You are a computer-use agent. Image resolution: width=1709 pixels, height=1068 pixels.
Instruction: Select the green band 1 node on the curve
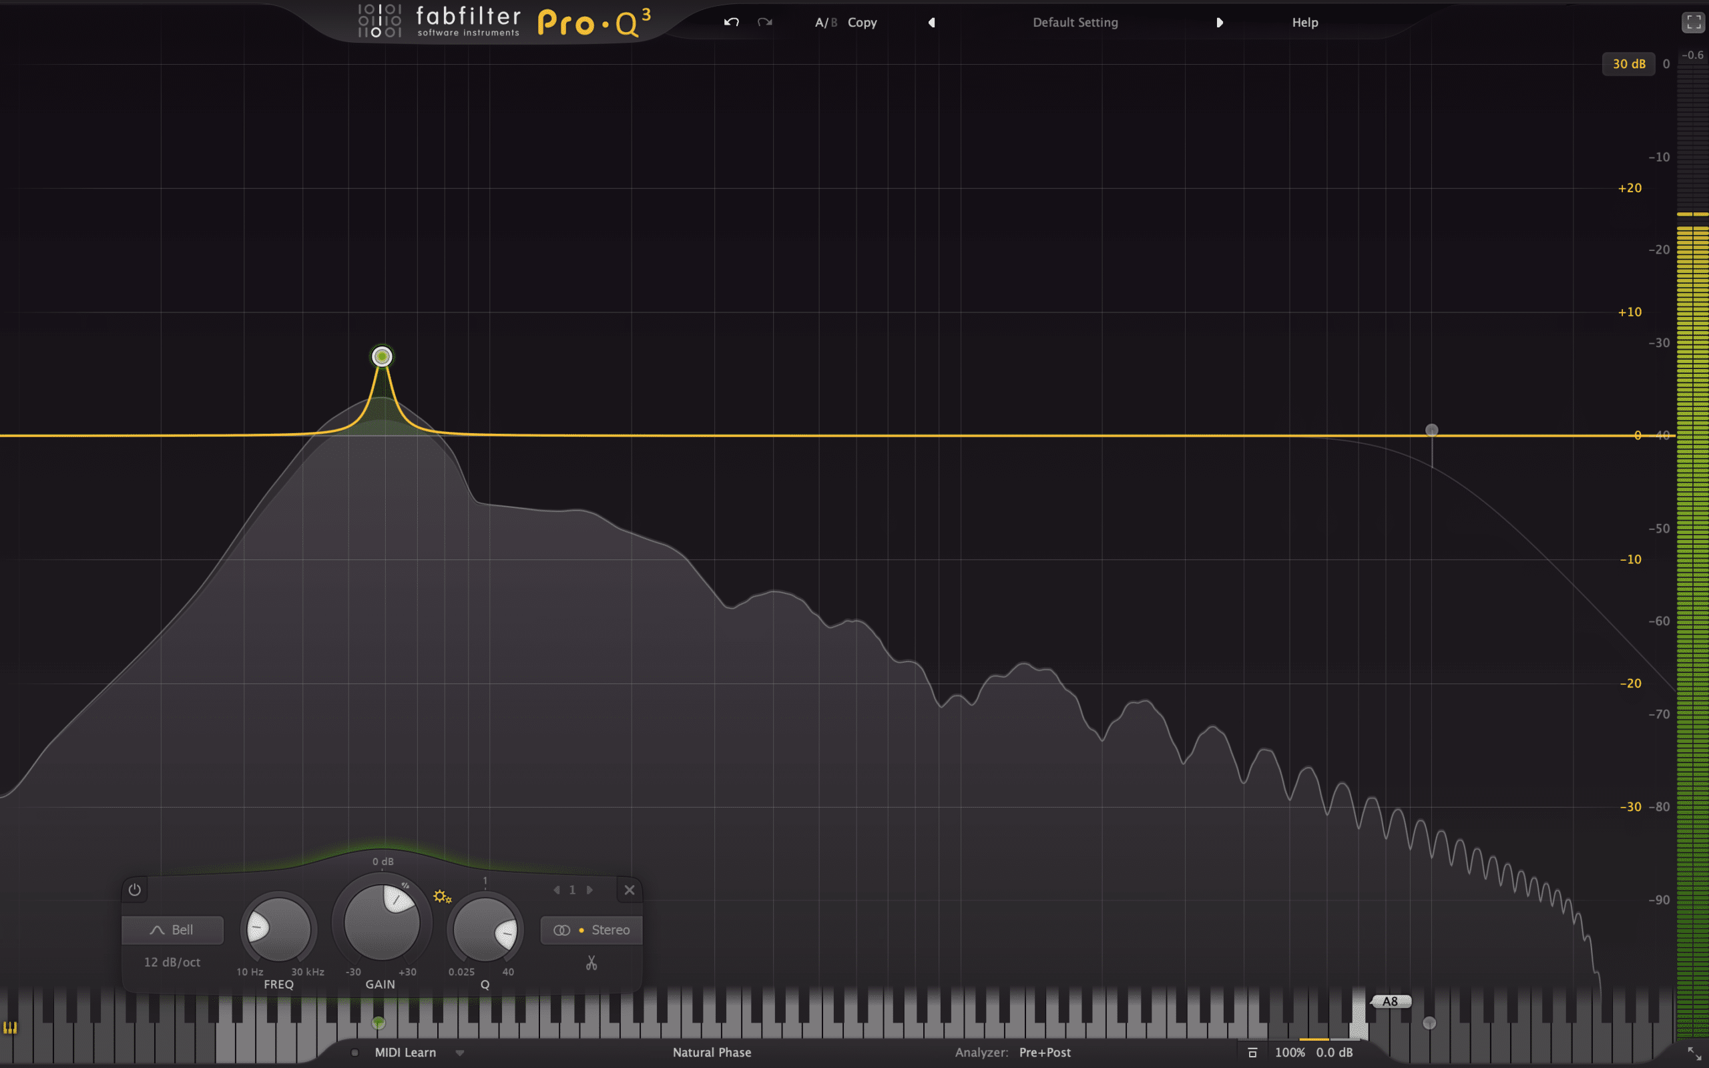pos(382,356)
